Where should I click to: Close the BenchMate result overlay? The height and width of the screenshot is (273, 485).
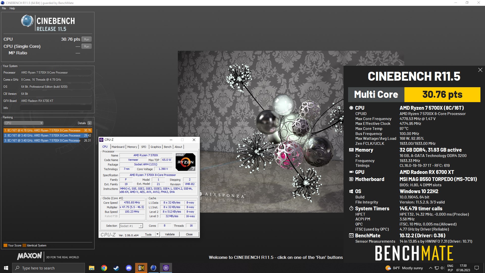(480, 70)
